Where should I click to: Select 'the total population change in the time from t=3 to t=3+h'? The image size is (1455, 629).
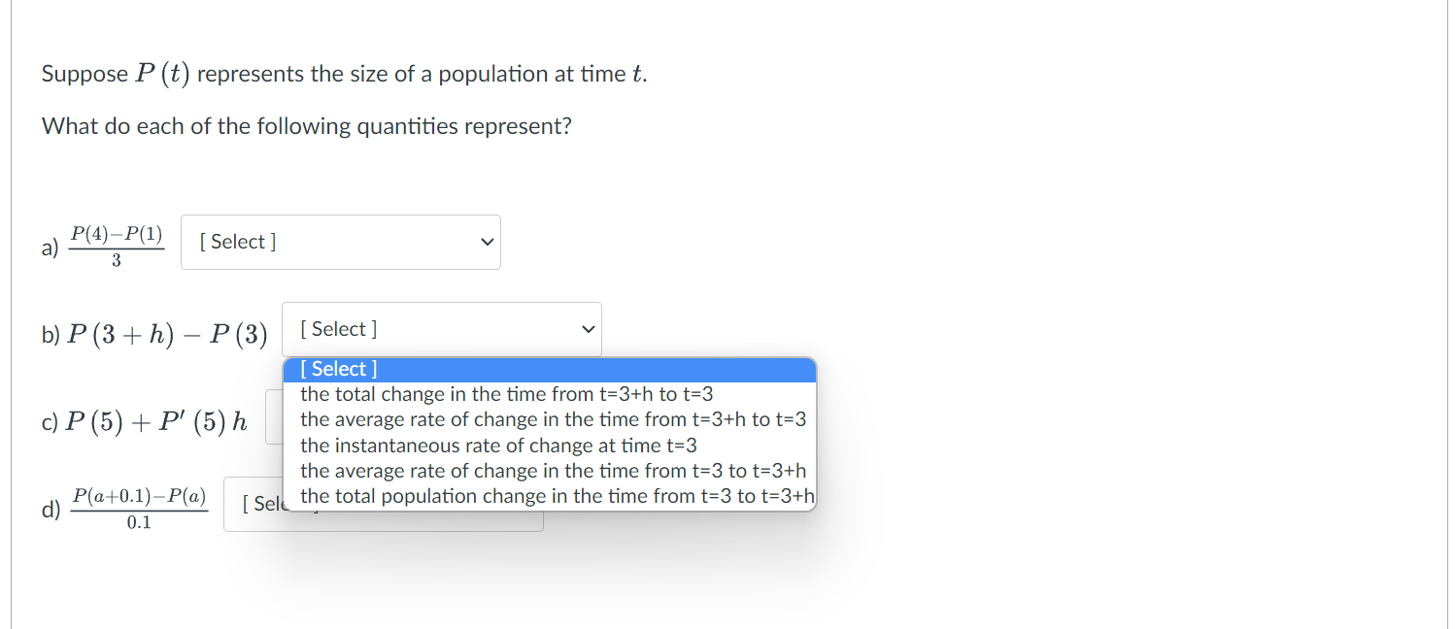[x=557, y=496]
